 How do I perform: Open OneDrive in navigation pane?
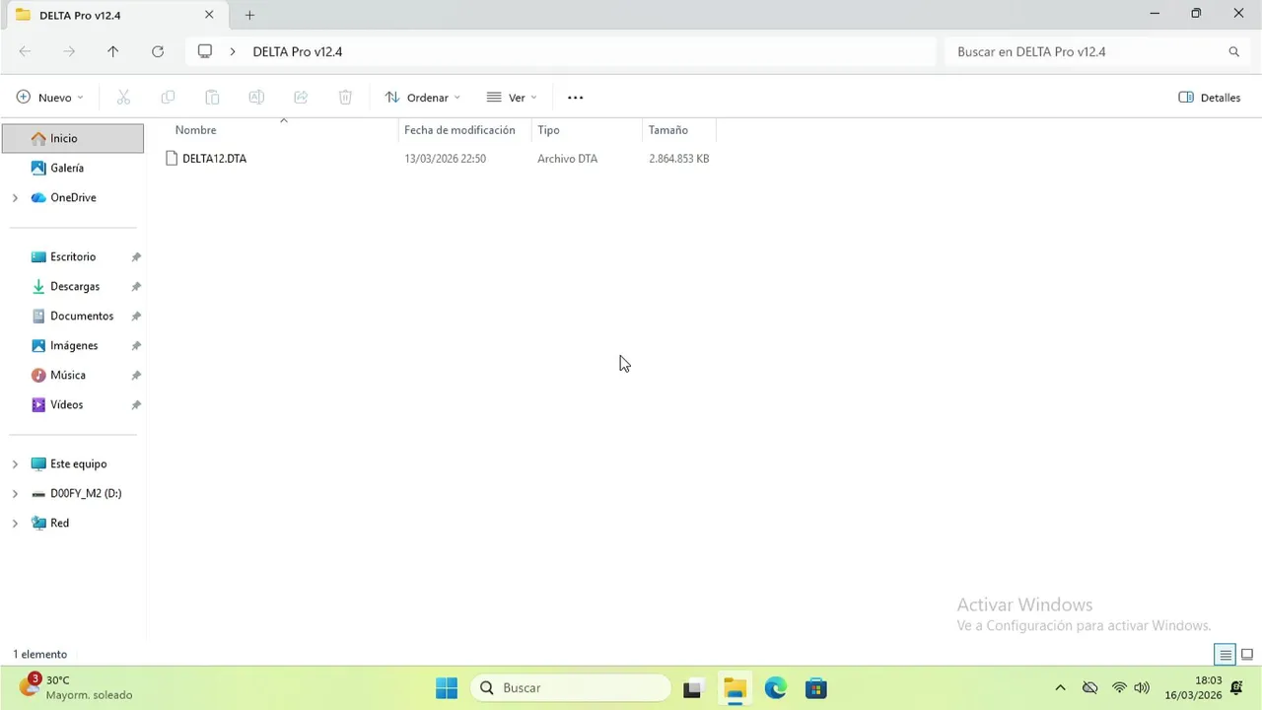73,197
